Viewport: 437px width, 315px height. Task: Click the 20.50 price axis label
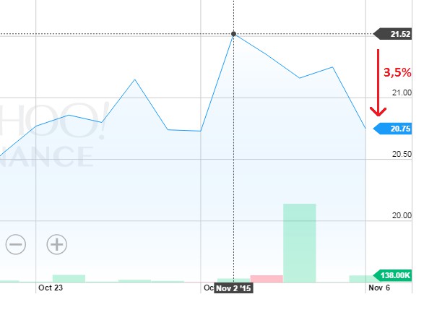click(402, 154)
